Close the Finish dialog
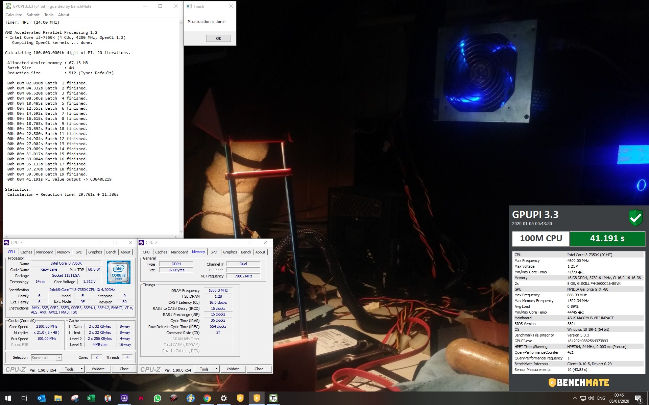The height and width of the screenshot is (405, 649). pos(231,6)
